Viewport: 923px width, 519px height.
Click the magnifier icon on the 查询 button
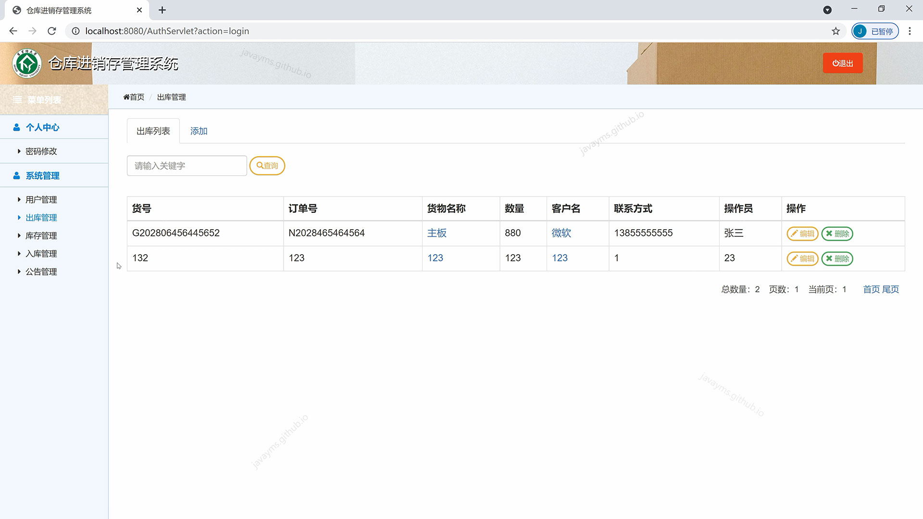click(x=259, y=165)
